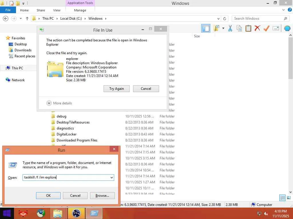Open Recent places in Favorites
This screenshot has width=293, height=219.
(x=25, y=56)
